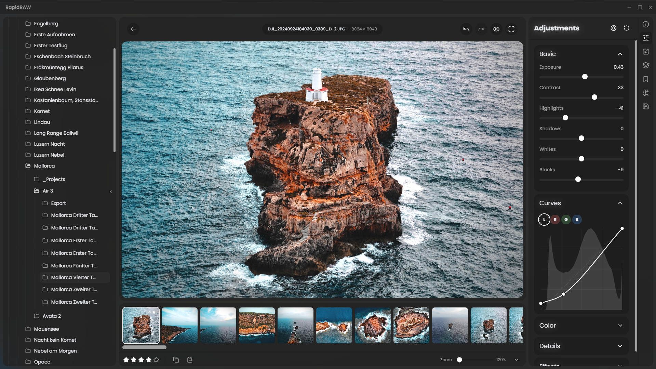656x369 pixels.
Task: Select the second thumbnail in the filmstrip
Action: pyautogui.click(x=179, y=325)
